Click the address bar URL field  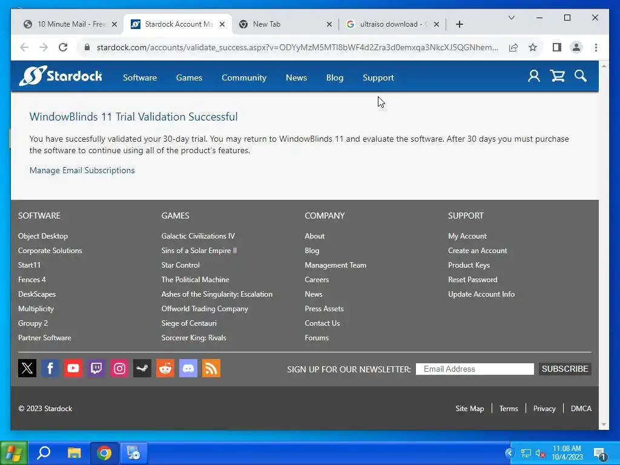tap(297, 47)
